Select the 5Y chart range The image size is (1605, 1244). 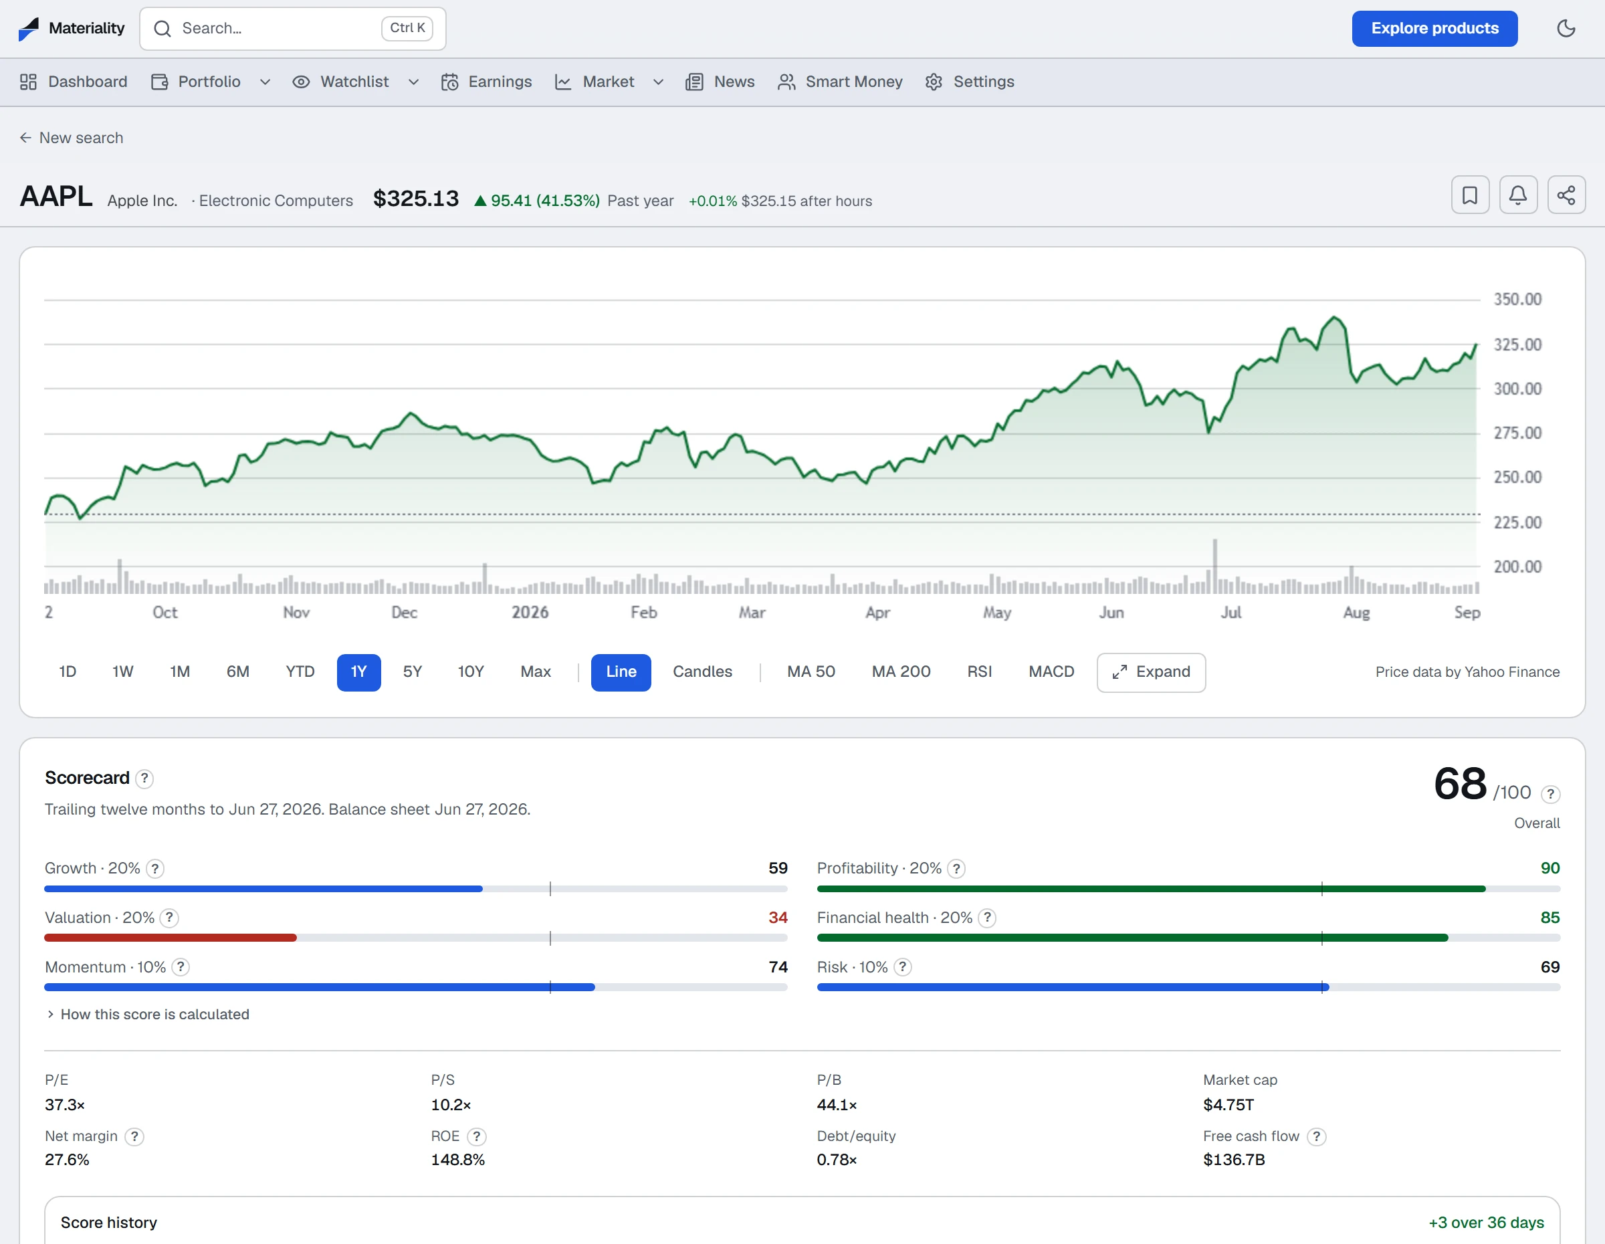pos(412,671)
